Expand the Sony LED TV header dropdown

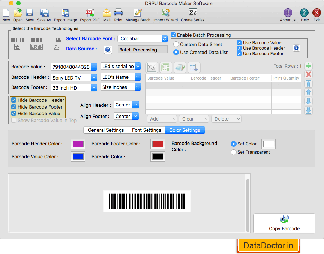(94, 78)
